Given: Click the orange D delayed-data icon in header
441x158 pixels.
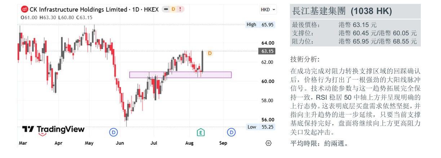Looking at the screenshot, I should (x=173, y=9).
